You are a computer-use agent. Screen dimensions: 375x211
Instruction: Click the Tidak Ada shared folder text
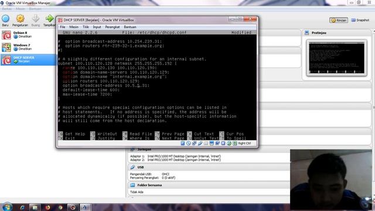[x=137, y=192]
